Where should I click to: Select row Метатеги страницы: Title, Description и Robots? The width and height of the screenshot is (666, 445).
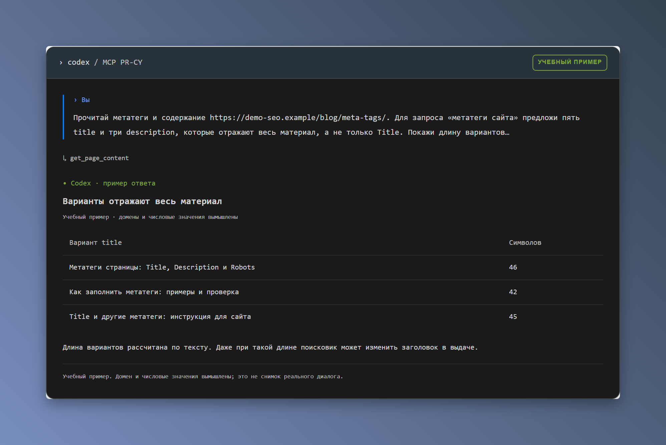(x=333, y=268)
